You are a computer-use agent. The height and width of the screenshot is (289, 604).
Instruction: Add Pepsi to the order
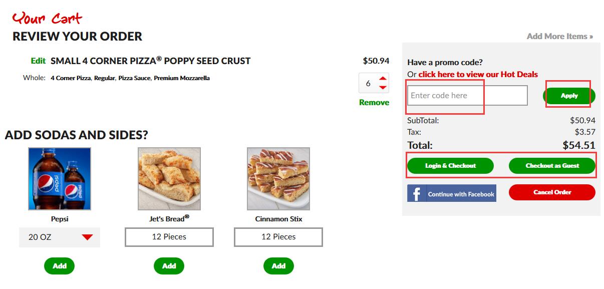tap(59, 266)
